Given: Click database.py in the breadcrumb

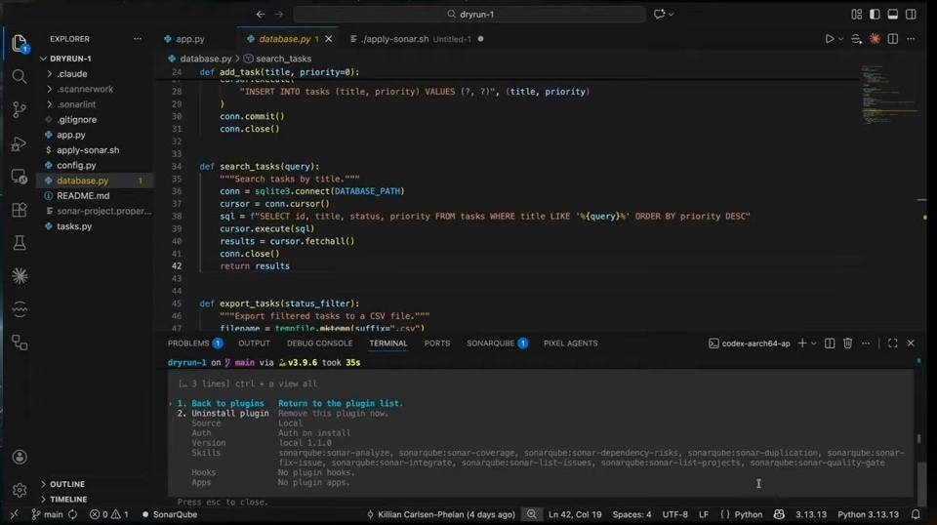Looking at the screenshot, I should pos(205,59).
